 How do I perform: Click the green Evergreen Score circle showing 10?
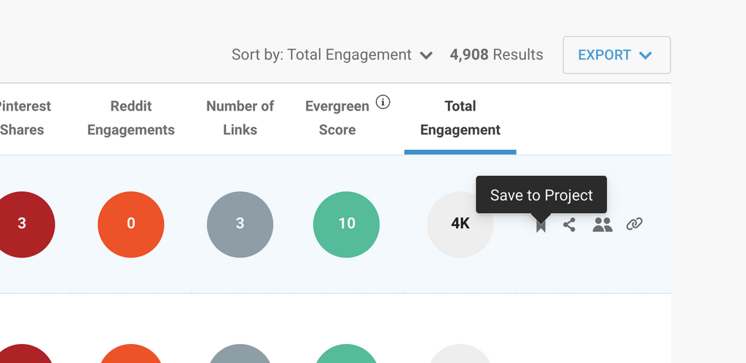tap(346, 224)
